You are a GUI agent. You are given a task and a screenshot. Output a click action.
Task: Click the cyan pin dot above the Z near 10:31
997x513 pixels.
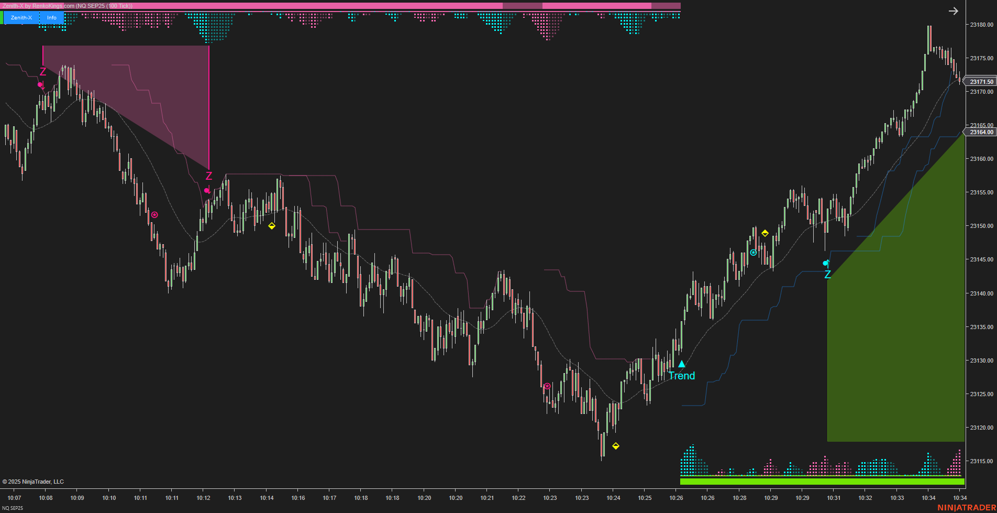click(826, 264)
